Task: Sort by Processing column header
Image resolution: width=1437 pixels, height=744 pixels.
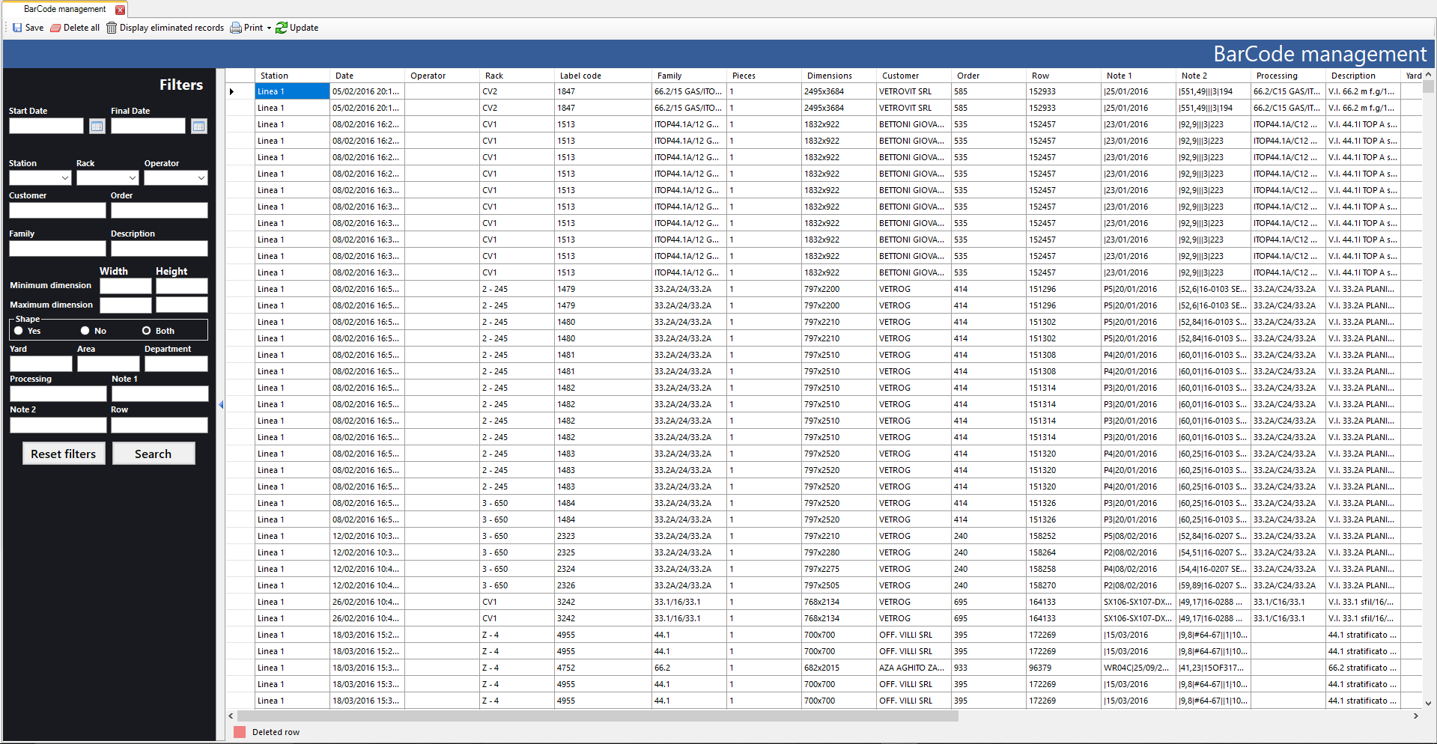Action: 1288,76
